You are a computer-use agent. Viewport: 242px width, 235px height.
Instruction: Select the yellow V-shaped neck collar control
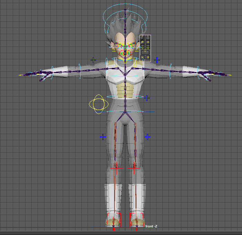pyautogui.click(x=125, y=61)
